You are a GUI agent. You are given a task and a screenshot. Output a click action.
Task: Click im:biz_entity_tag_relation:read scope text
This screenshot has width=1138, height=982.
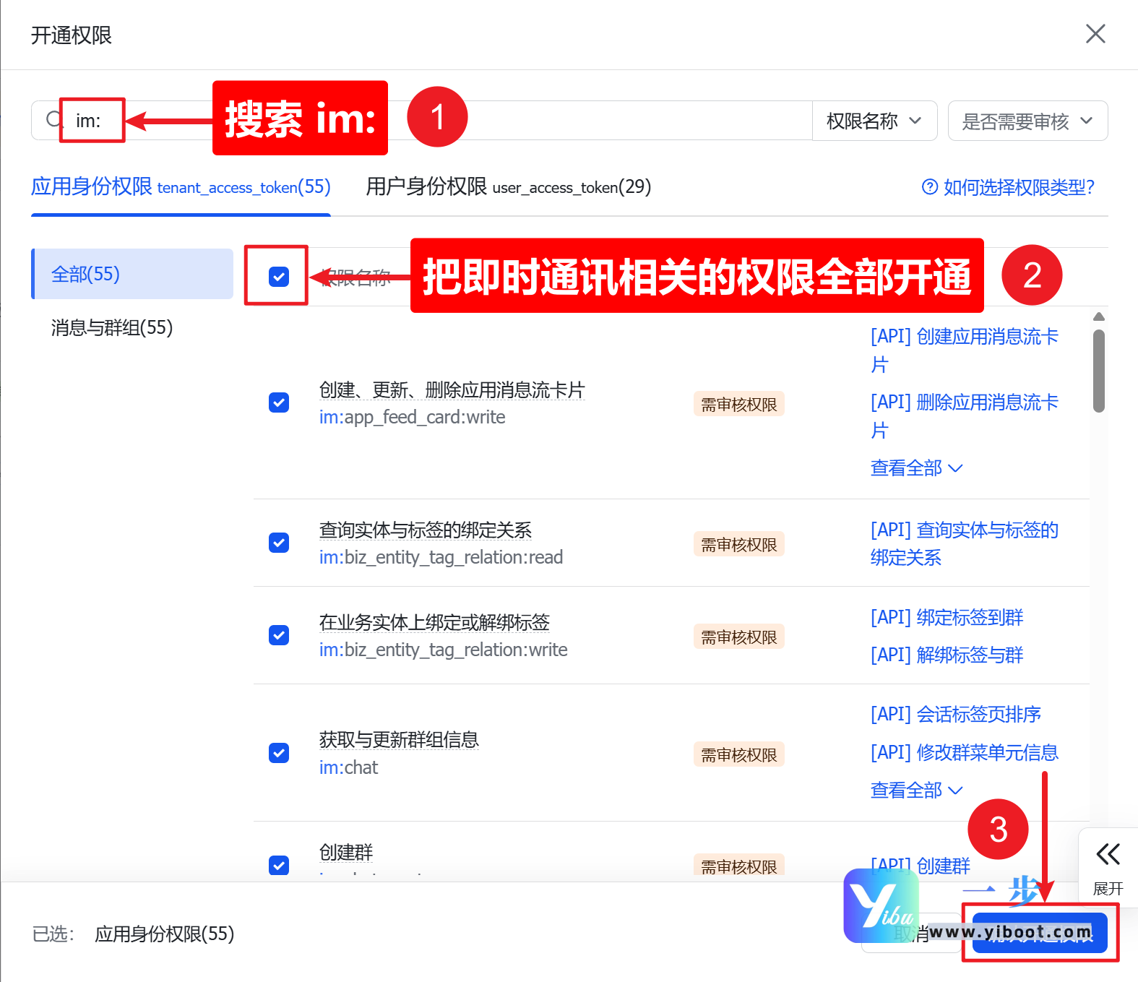coord(441,558)
